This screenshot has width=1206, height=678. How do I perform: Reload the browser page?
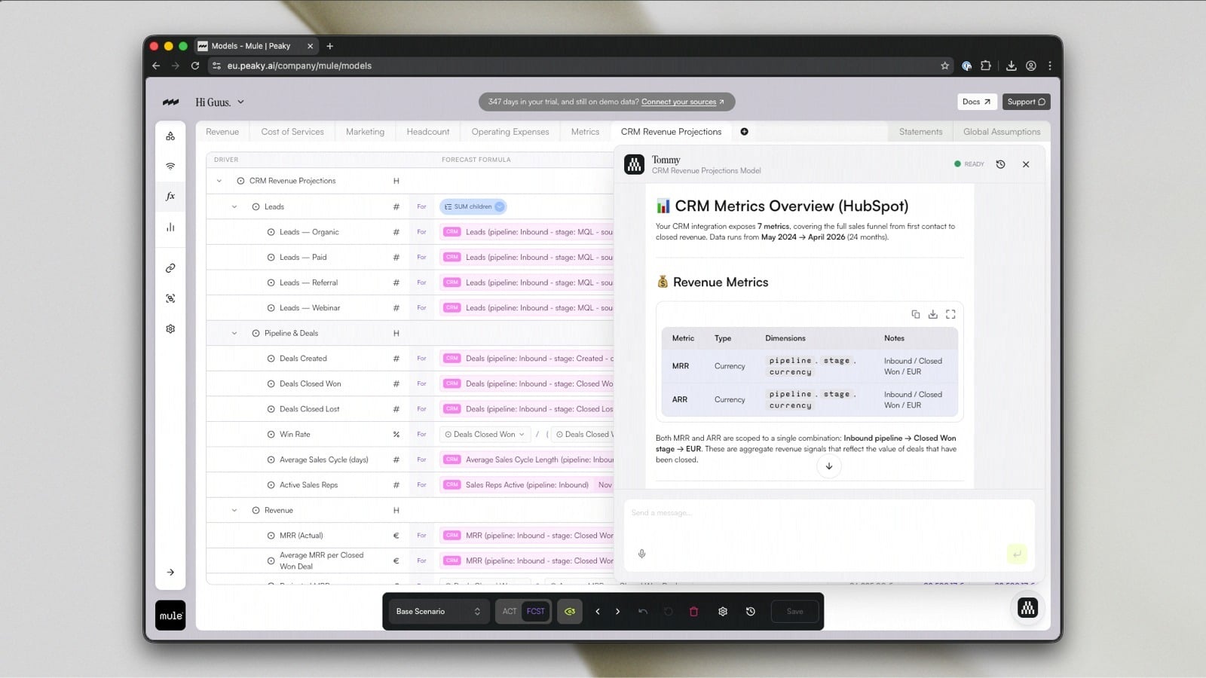tap(195, 66)
